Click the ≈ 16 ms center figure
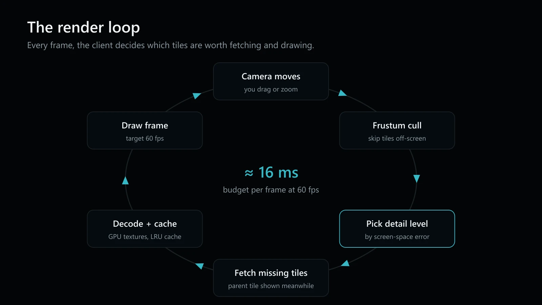 (271, 172)
